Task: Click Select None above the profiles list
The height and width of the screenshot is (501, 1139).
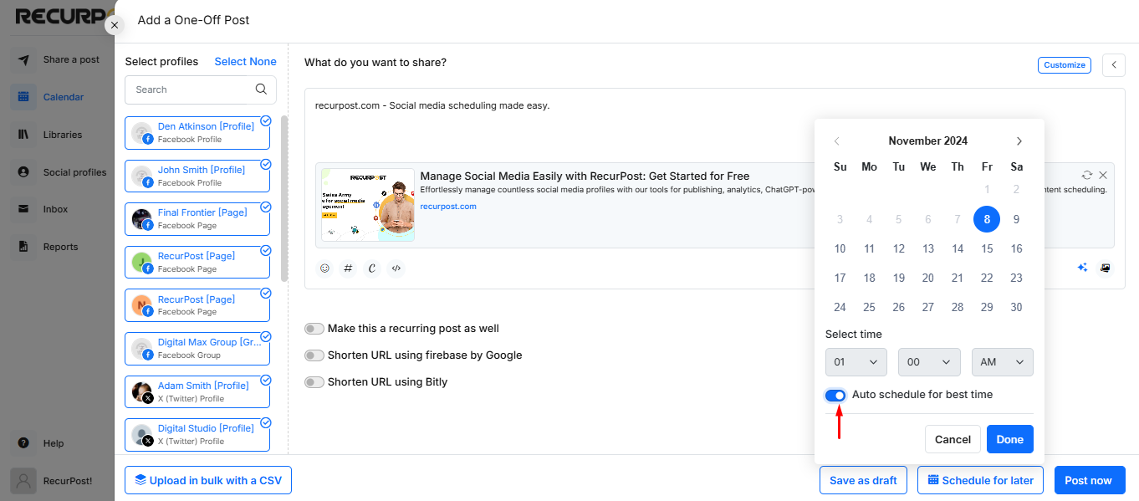Action: point(245,61)
